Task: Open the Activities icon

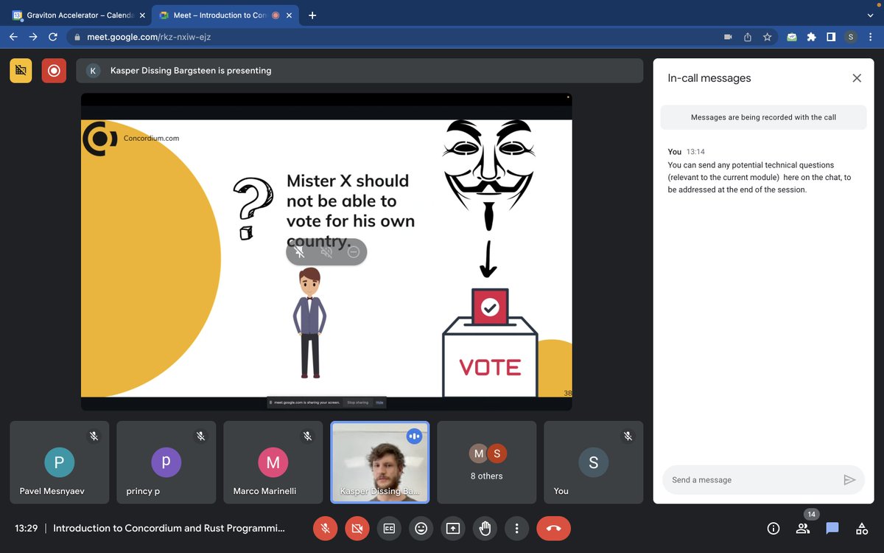Action: pos(862,528)
